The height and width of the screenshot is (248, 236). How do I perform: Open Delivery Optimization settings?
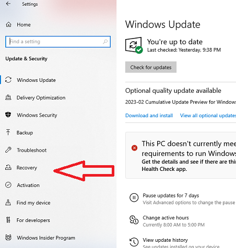click(x=41, y=97)
